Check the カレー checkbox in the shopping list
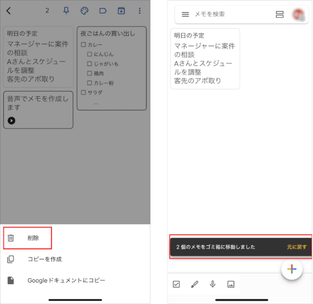Viewport: 313px width, 304px height. 83,45
